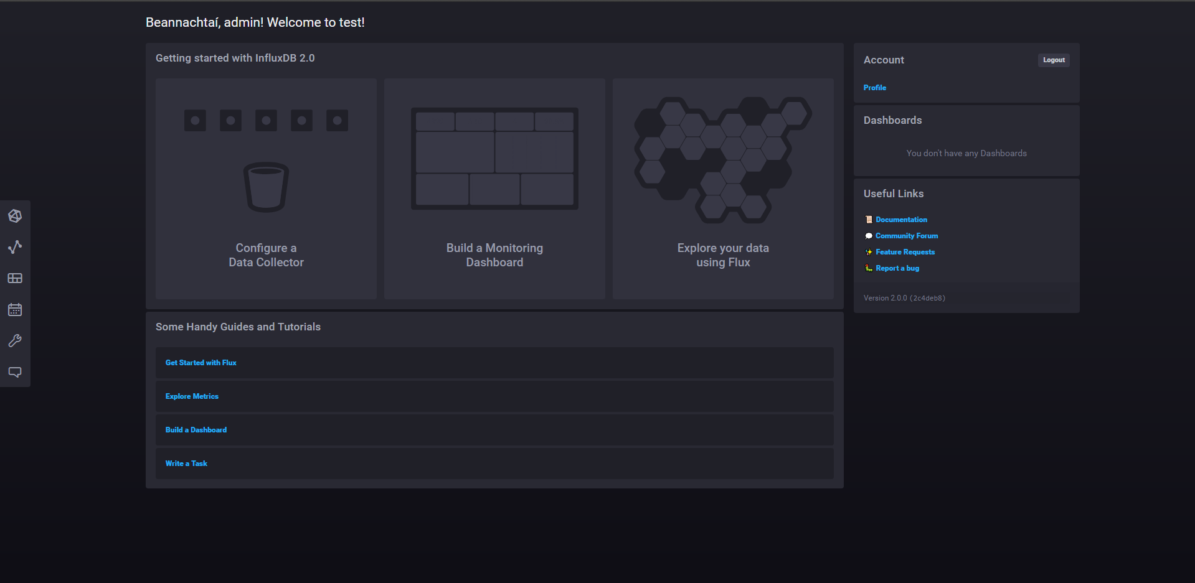Open the Profile link
The image size is (1195, 583).
point(874,88)
